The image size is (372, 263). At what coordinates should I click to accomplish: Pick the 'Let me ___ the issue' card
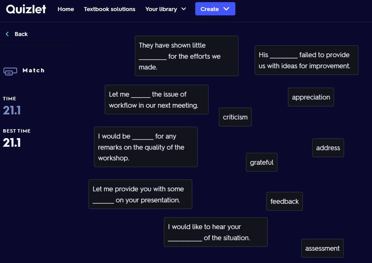(156, 100)
